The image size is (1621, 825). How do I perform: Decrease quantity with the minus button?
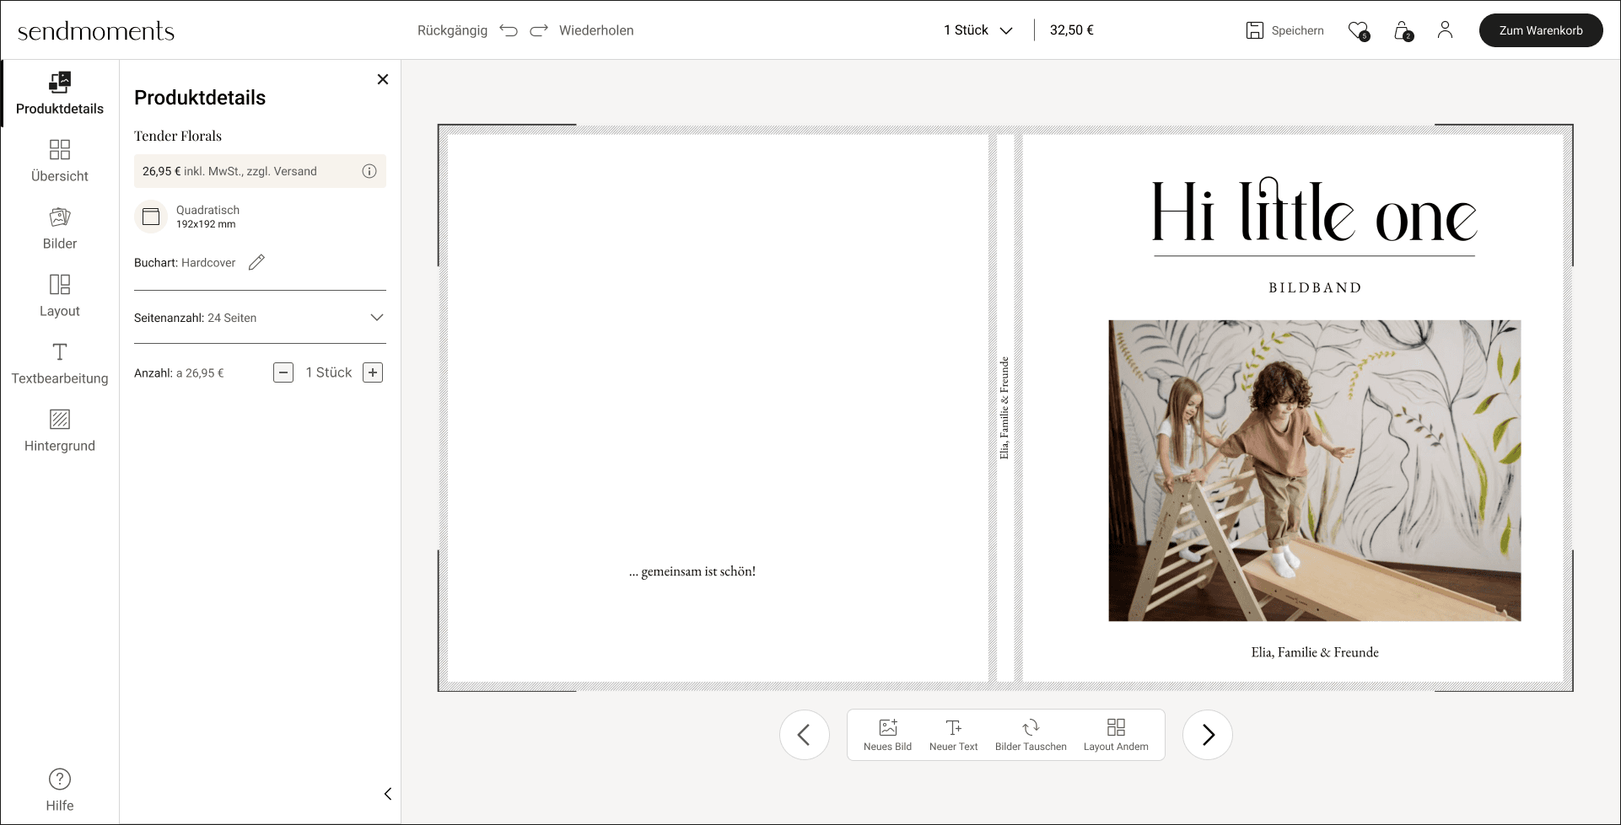click(283, 372)
